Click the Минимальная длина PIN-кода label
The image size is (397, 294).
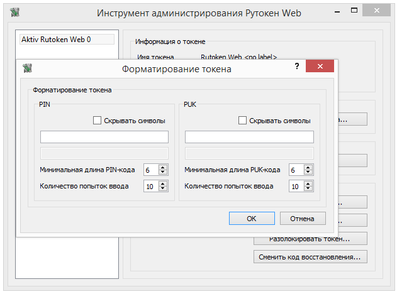click(87, 170)
